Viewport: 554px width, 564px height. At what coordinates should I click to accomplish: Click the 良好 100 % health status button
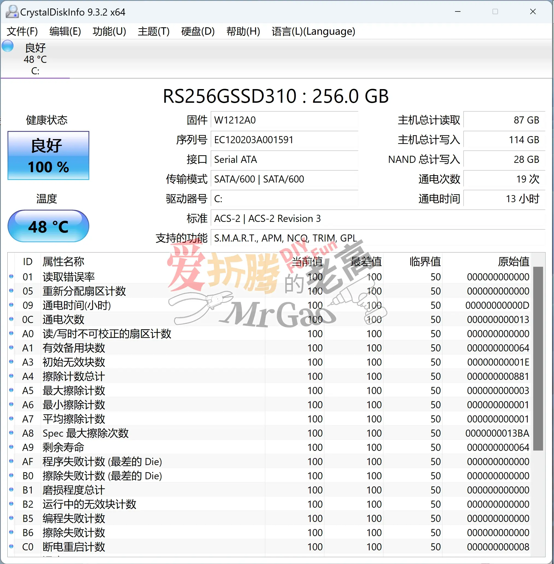pos(48,155)
